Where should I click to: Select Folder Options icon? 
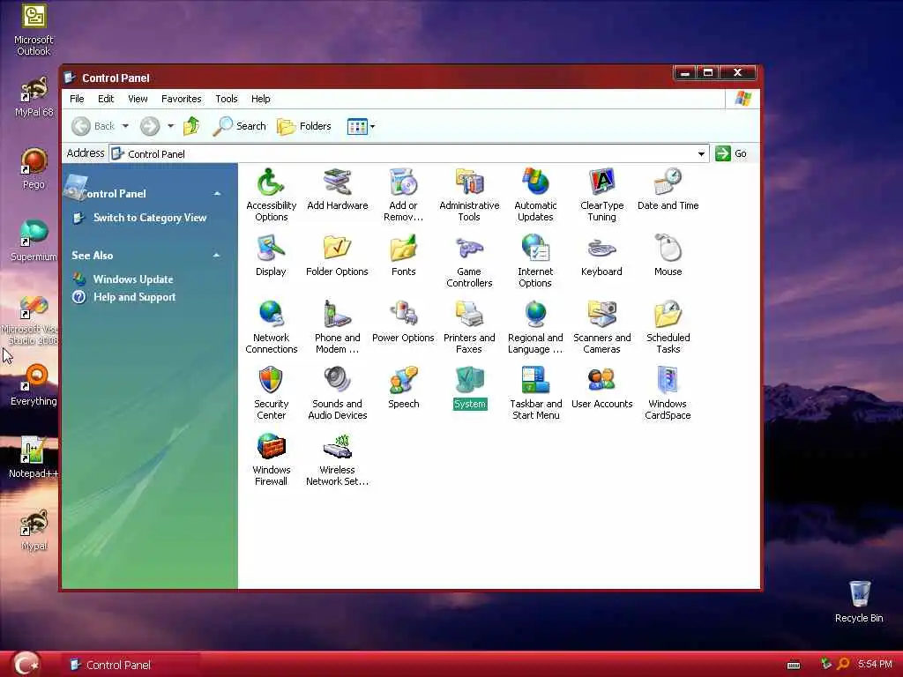tap(337, 256)
